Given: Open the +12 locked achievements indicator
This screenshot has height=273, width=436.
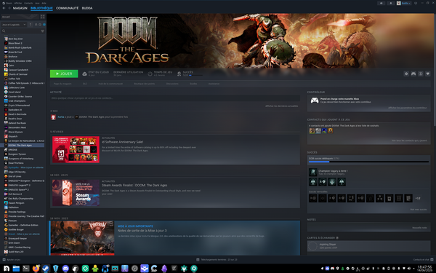Looking at the screenshot, I should [418, 198].
